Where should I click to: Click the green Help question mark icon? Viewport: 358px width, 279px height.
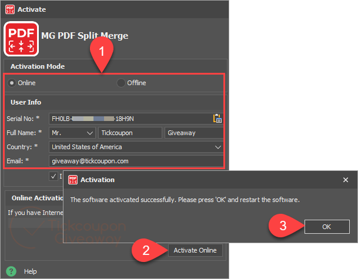click(x=11, y=271)
